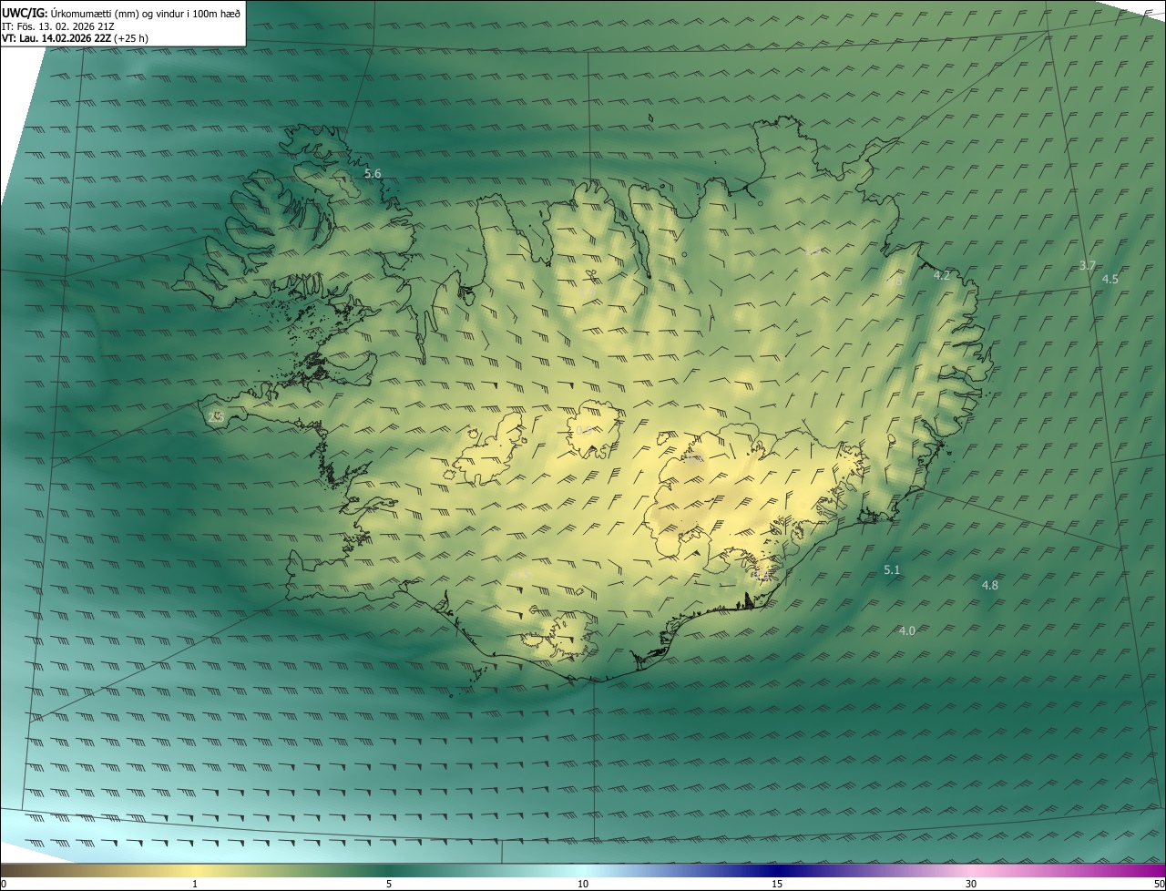Click the valid time 'VT: Lau. 14.02.2026 22Z (+25 h)'
The image size is (1166, 891).
[75, 38]
